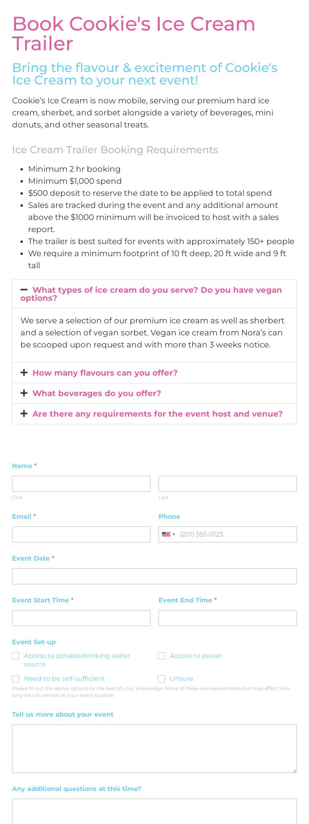
Task: Click into the Last name field
Action: coord(228,484)
